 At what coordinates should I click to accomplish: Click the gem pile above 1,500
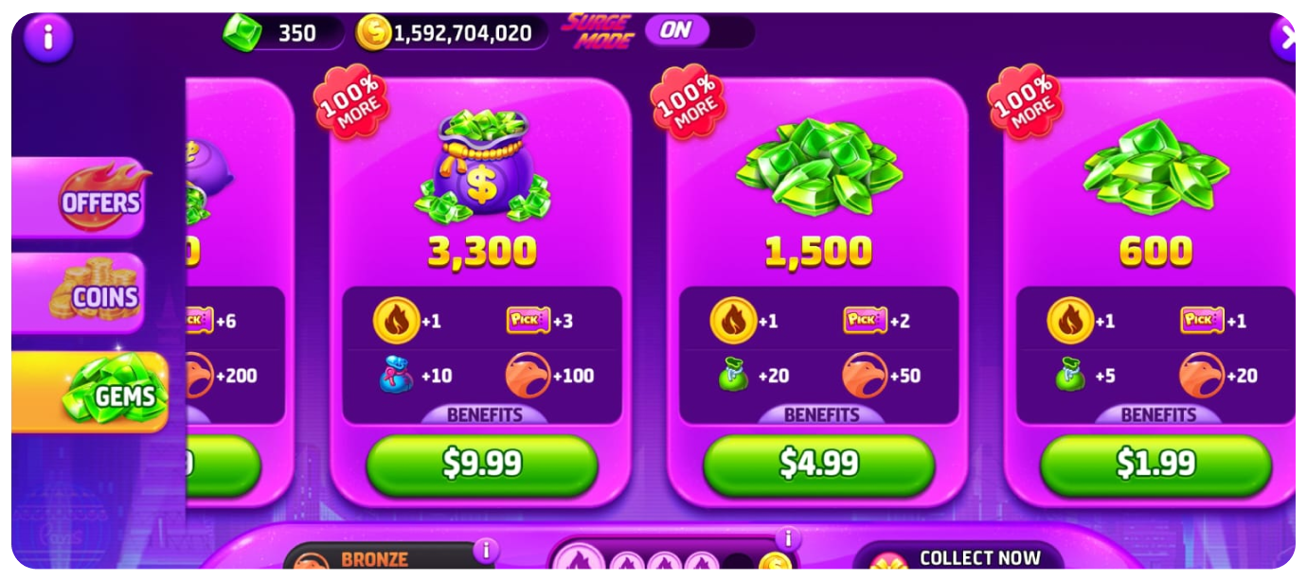(818, 167)
